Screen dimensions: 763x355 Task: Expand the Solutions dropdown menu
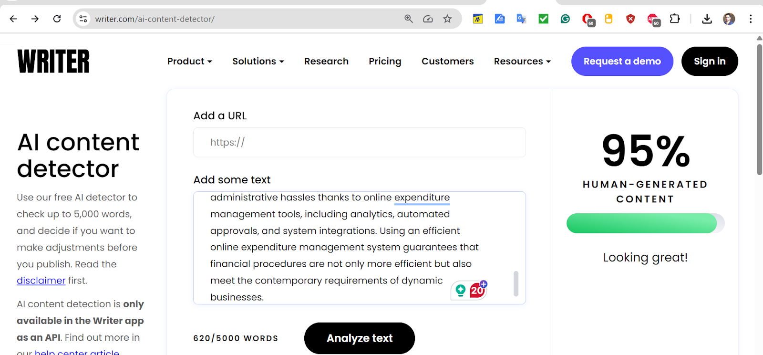[x=258, y=62]
